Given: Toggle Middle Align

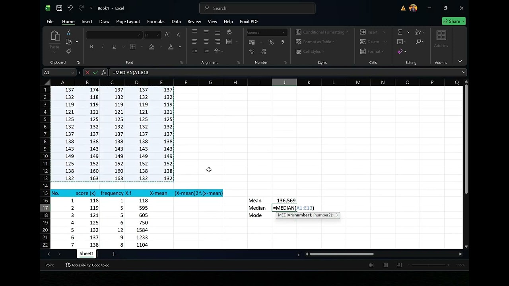Looking at the screenshot, I should tap(206, 32).
